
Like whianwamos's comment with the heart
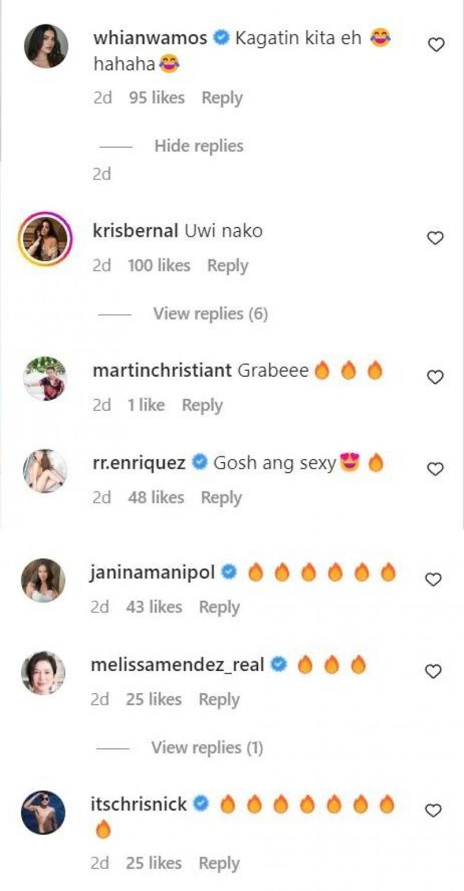[x=435, y=45]
